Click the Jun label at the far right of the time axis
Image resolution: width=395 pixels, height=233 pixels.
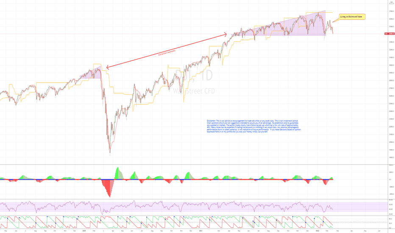379,230
